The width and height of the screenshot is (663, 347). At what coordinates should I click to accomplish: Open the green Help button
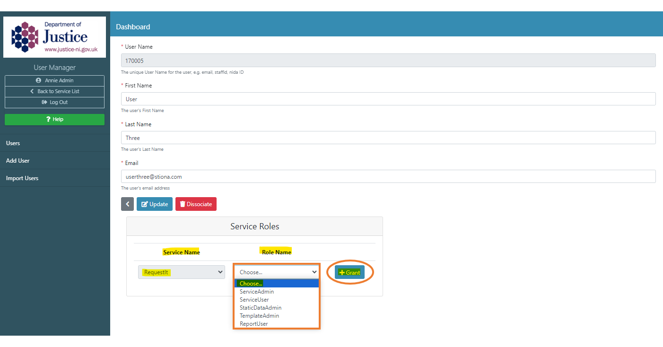click(x=54, y=120)
